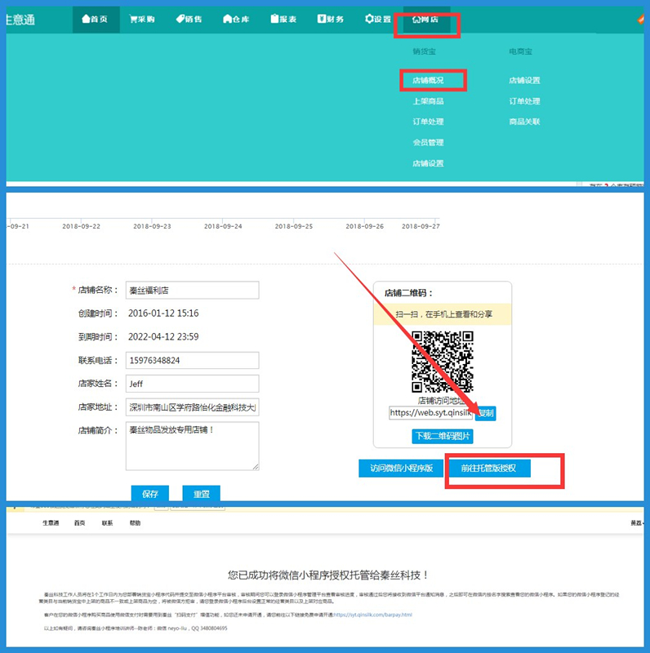Click the 店铺二维码 panel title
Viewport: 650px width, 653px height.
(408, 293)
